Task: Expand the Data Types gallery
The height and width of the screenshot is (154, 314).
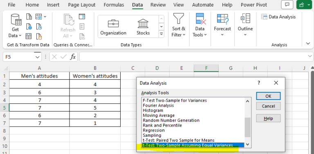Action: [161, 34]
